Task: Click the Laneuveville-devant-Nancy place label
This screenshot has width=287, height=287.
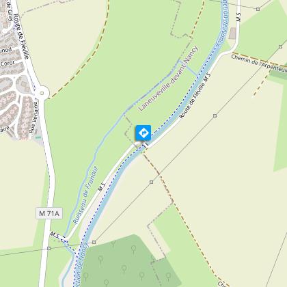Action: pos(168,79)
